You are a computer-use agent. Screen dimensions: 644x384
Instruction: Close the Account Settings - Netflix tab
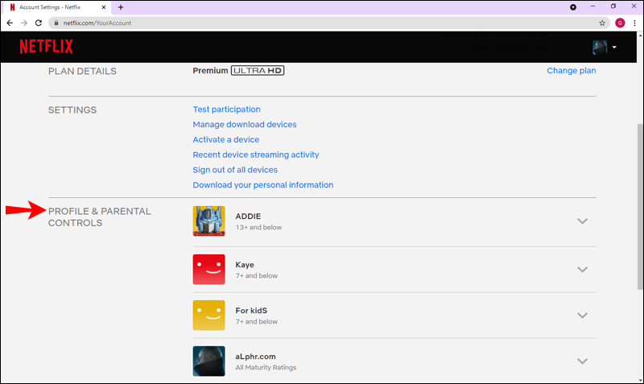pyautogui.click(x=104, y=7)
